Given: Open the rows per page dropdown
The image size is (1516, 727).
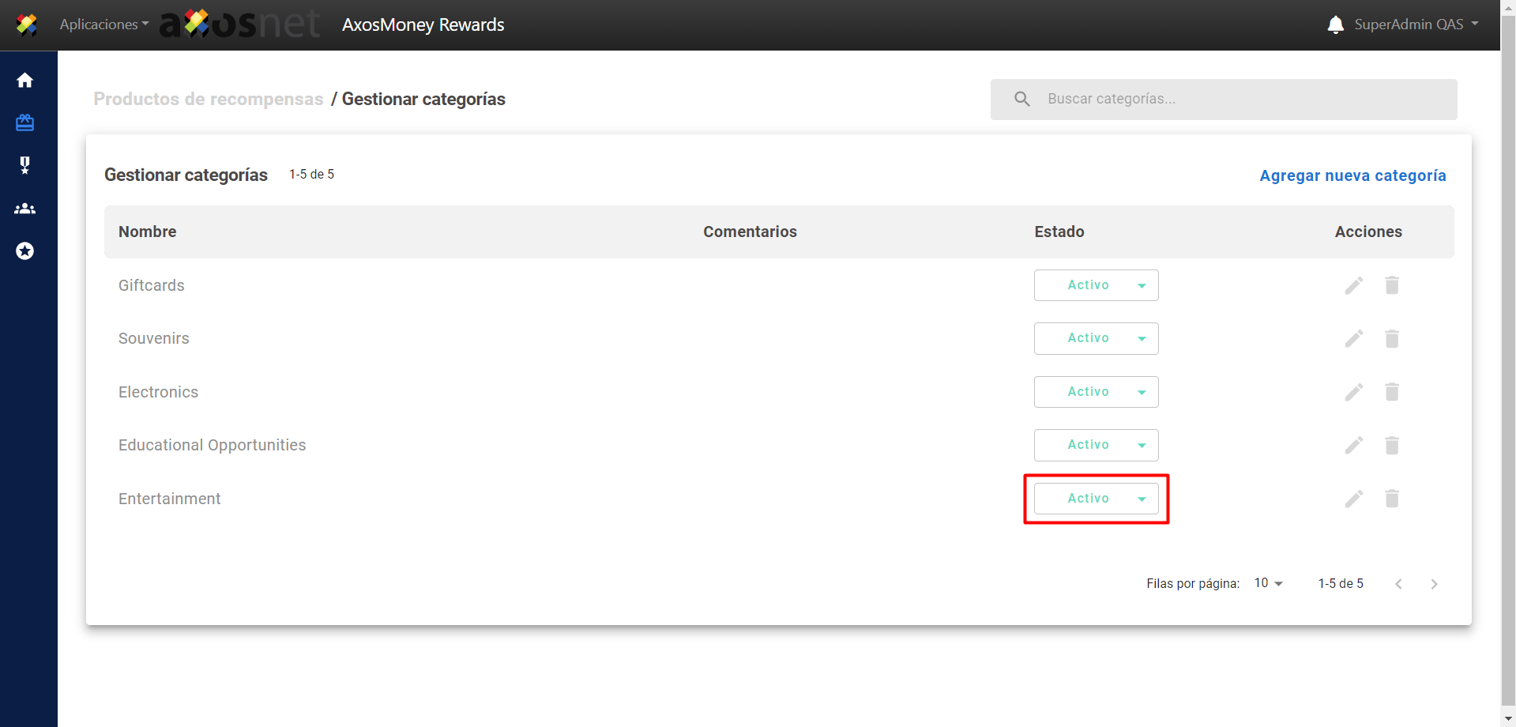Looking at the screenshot, I should click(x=1268, y=583).
